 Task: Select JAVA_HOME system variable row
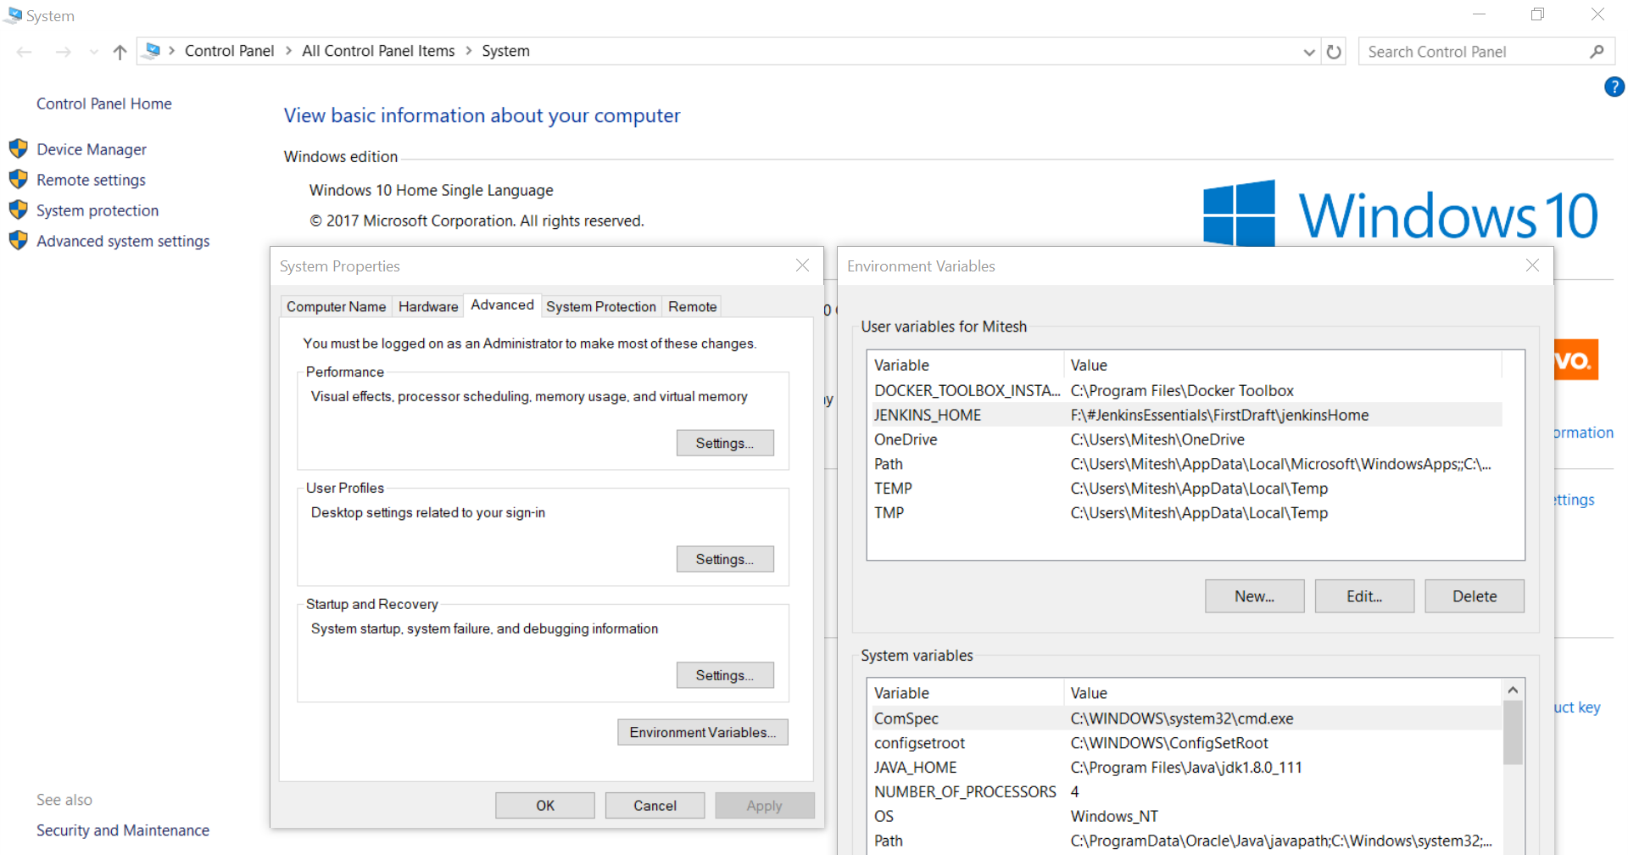tap(1187, 768)
